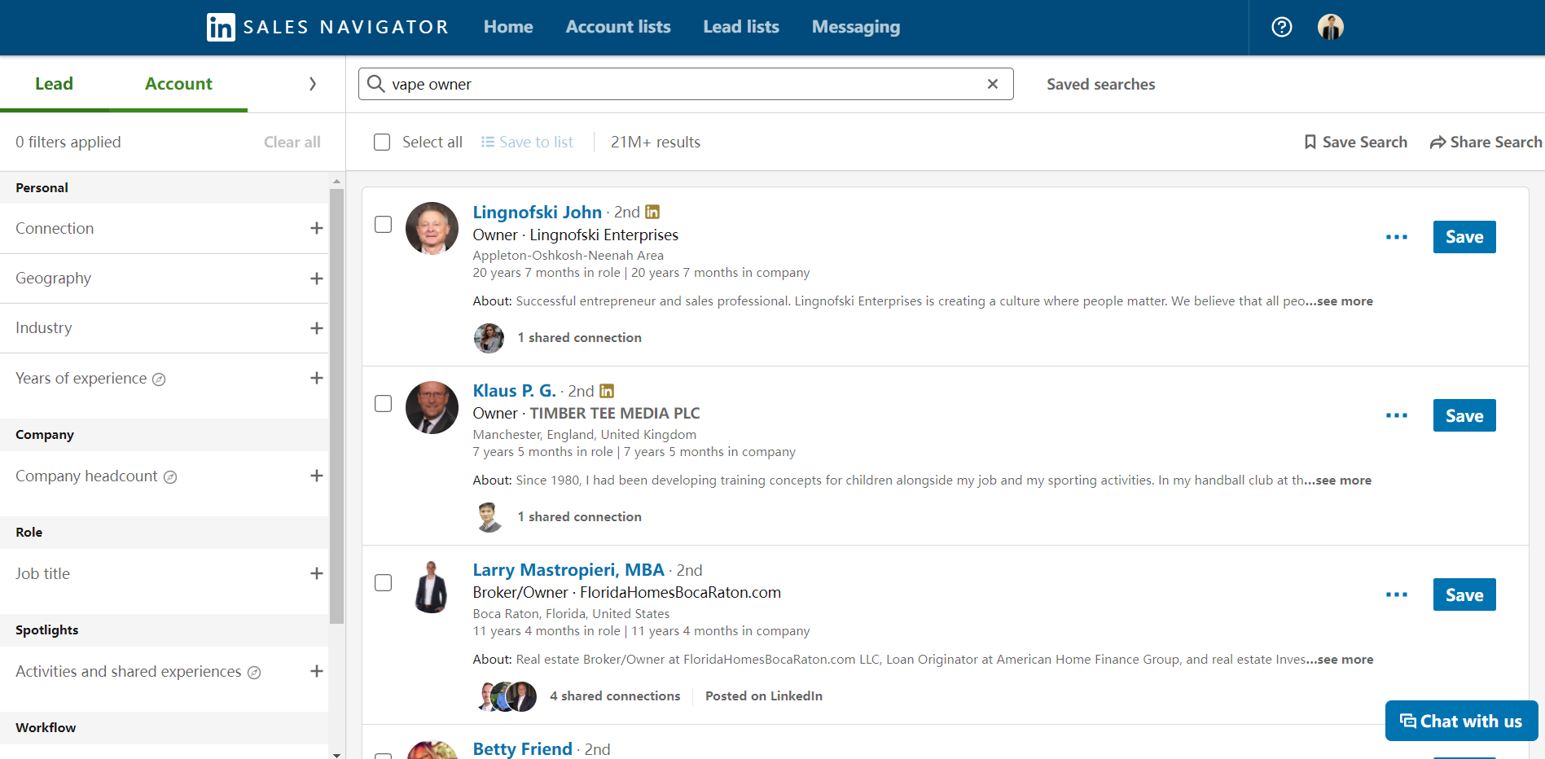This screenshot has width=1545, height=759.
Task: Click LinkedIn premium badge beside Klaus P. G.
Action: point(607,391)
